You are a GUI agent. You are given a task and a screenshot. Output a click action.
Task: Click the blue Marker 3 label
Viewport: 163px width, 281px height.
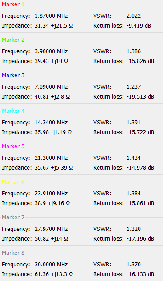coord(13,75)
